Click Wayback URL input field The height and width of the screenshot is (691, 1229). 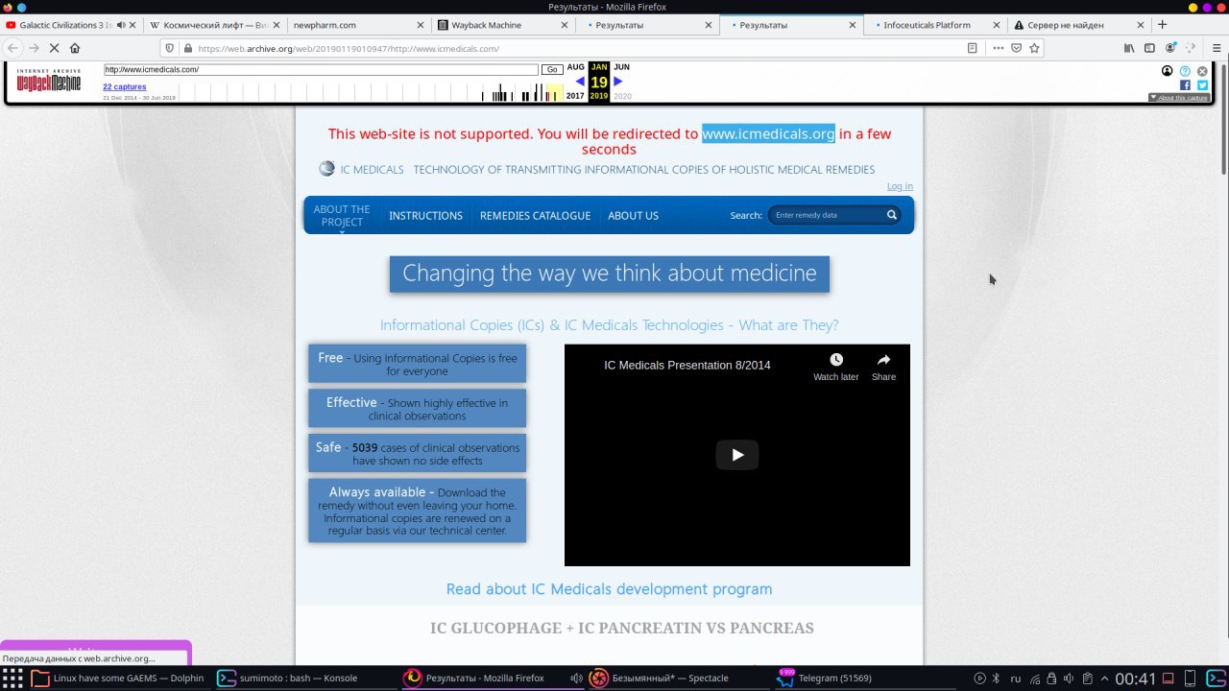pyautogui.click(x=321, y=70)
